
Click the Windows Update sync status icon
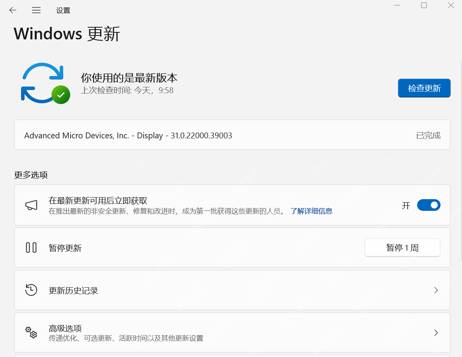point(45,83)
